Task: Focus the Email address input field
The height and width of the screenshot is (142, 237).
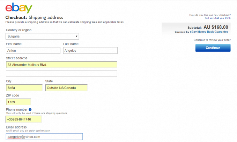Action: point(44,137)
